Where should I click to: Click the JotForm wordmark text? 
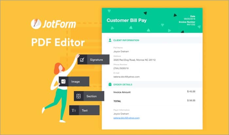[59, 24]
